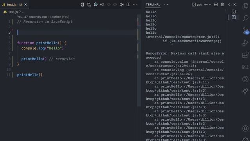
Task: Click test.js in the breadcrumb
Action: [x=13, y=12]
